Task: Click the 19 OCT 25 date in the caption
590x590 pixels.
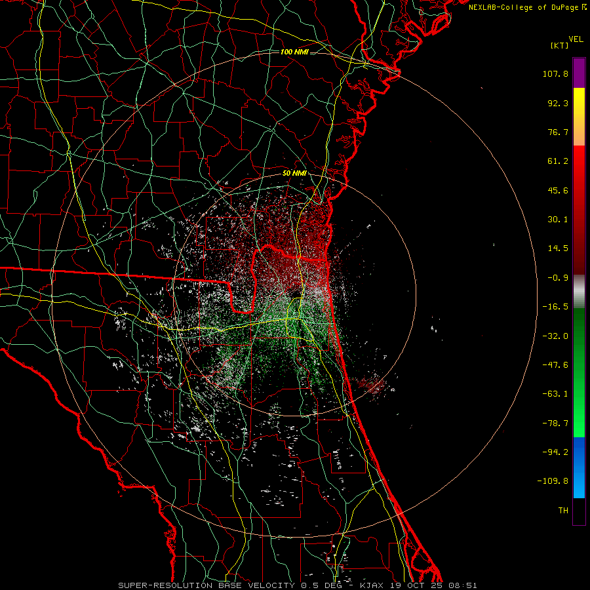Action: point(416,585)
